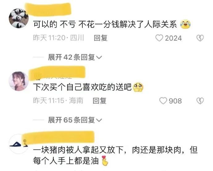The width and height of the screenshot is (213, 171).
Task: Tap the shy covering-mouth emoji
Action: [138, 87]
